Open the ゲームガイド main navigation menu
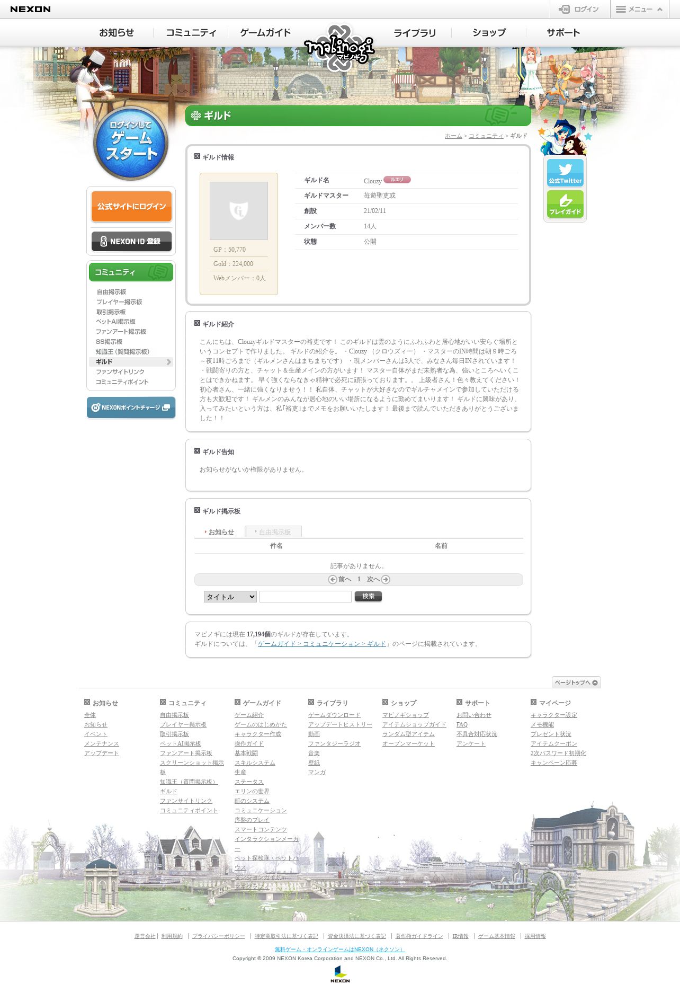 pos(265,32)
